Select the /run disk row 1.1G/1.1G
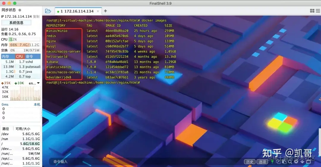 pyautogui.click(x=21, y=139)
